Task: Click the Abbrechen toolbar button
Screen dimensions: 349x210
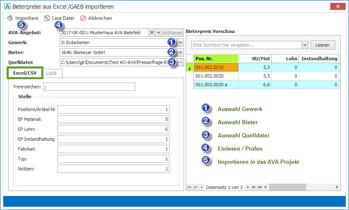Action: click(96, 18)
